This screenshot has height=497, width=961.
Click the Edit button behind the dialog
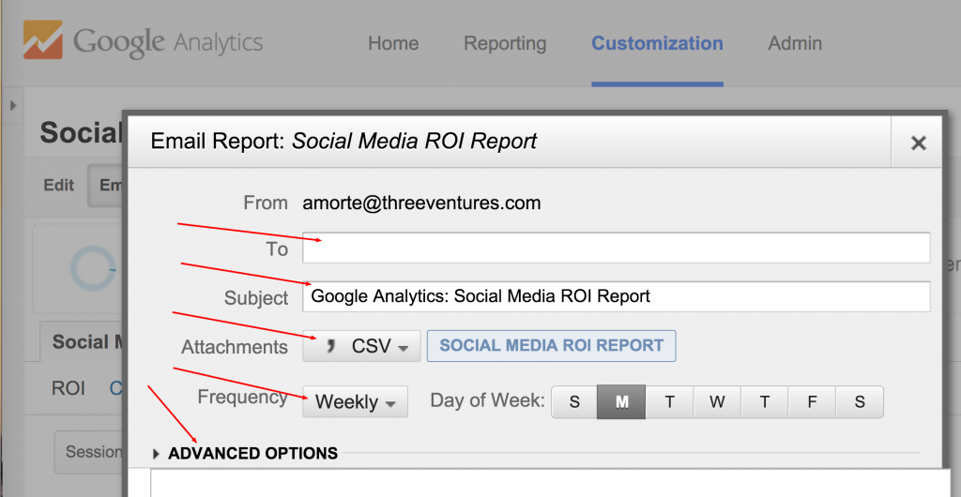click(x=59, y=185)
